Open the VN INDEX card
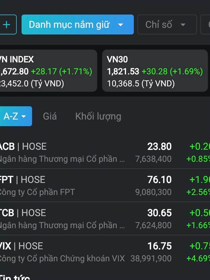The width and height of the screenshot is (210, 280). click(x=48, y=71)
